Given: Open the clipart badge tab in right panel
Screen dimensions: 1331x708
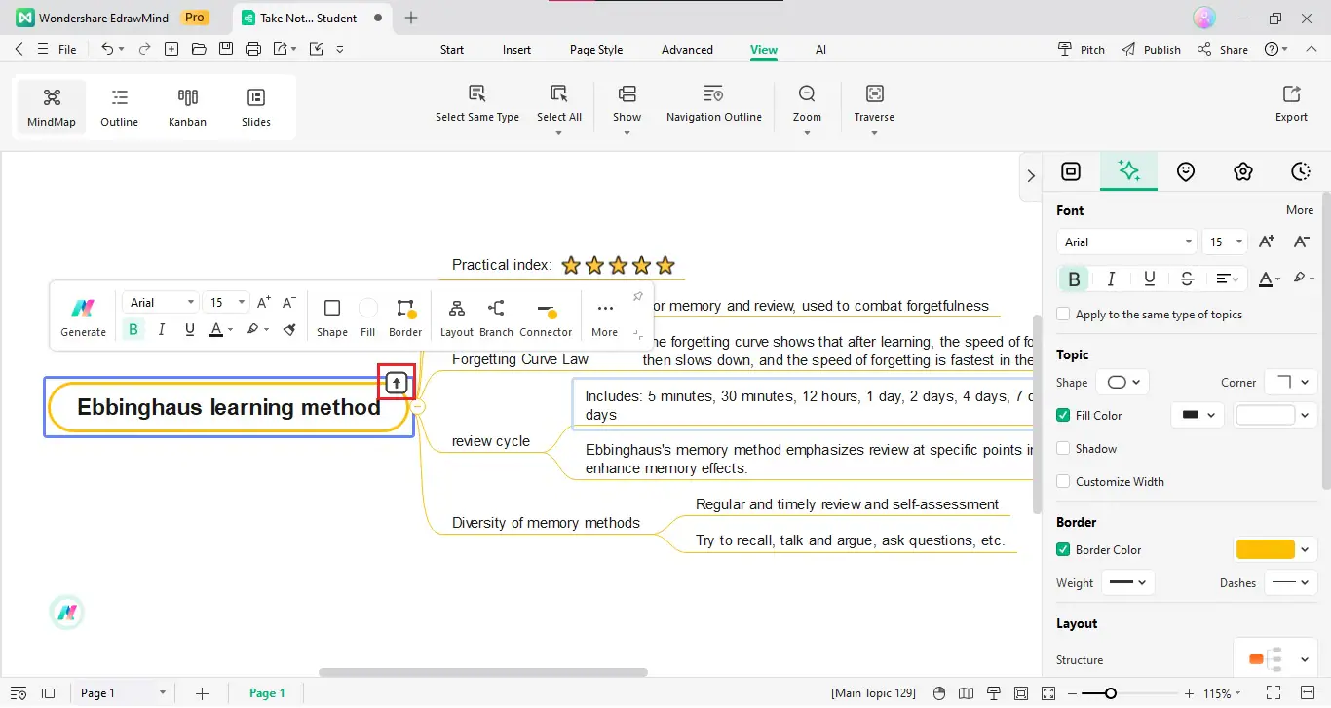Looking at the screenshot, I should [1242, 171].
